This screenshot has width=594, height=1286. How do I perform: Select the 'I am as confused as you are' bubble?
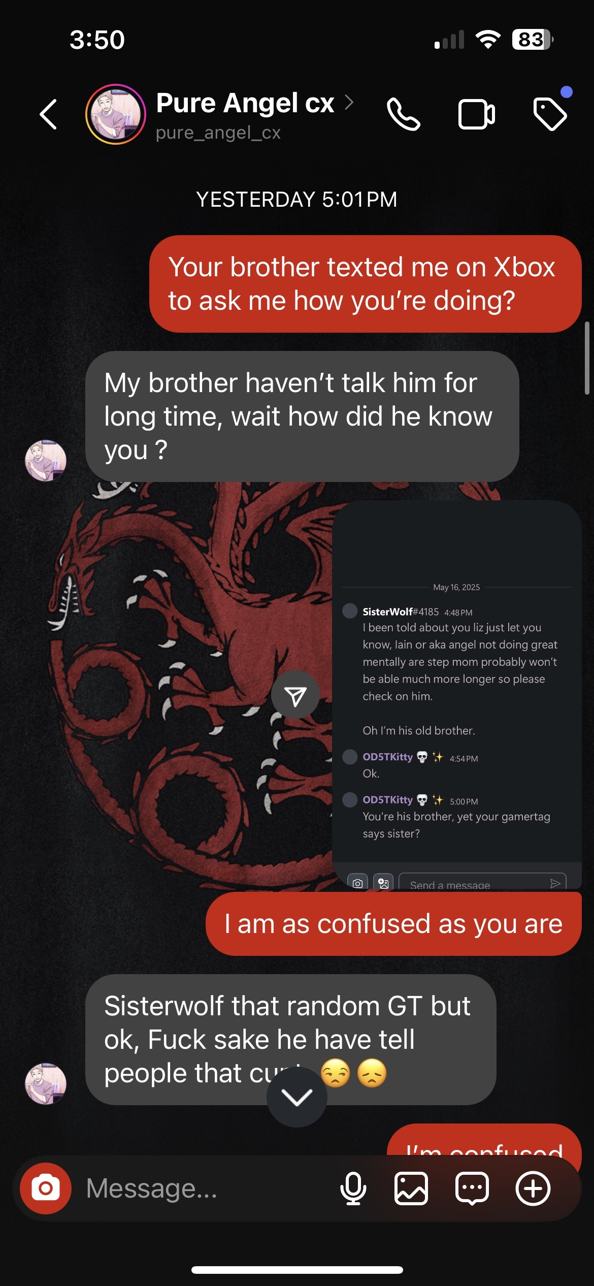pyautogui.click(x=393, y=923)
